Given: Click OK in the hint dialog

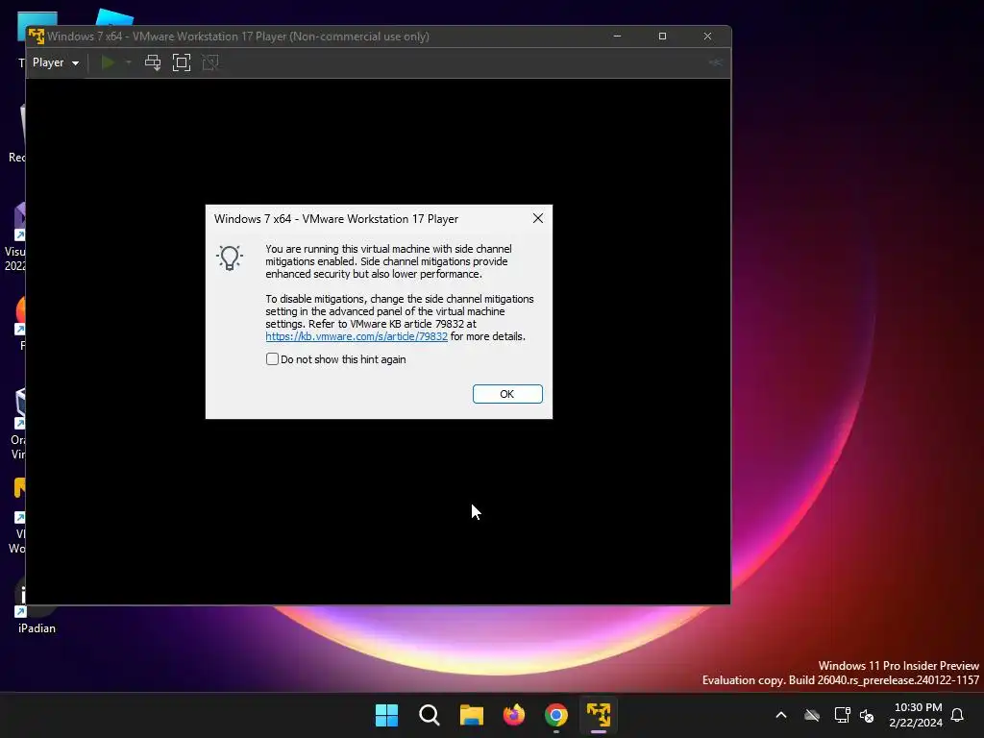Looking at the screenshot, I should coord(507,394).
